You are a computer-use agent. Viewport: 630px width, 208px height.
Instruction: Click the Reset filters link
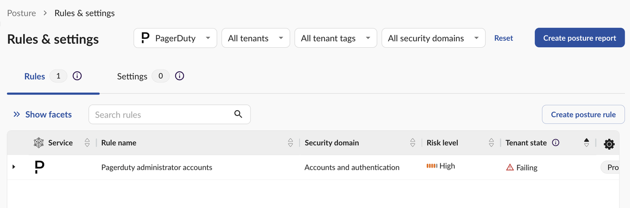[x=504, y=38]
